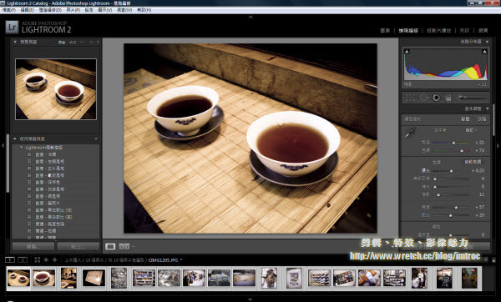Viewport: 501px width, 302px height.
Task: Toggle highlight clipping triangle on the histogram
Action: pos(484,52)
